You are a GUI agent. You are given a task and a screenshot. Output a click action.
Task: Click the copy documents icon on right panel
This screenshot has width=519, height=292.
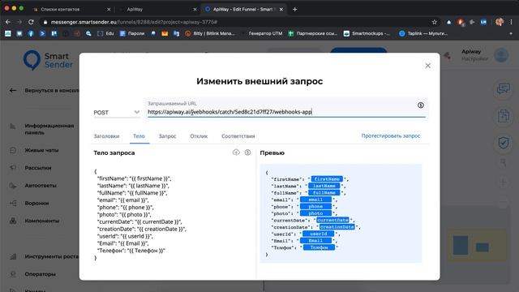(503, 116)
